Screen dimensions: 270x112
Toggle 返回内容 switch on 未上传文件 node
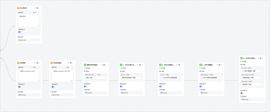[20, 32]
